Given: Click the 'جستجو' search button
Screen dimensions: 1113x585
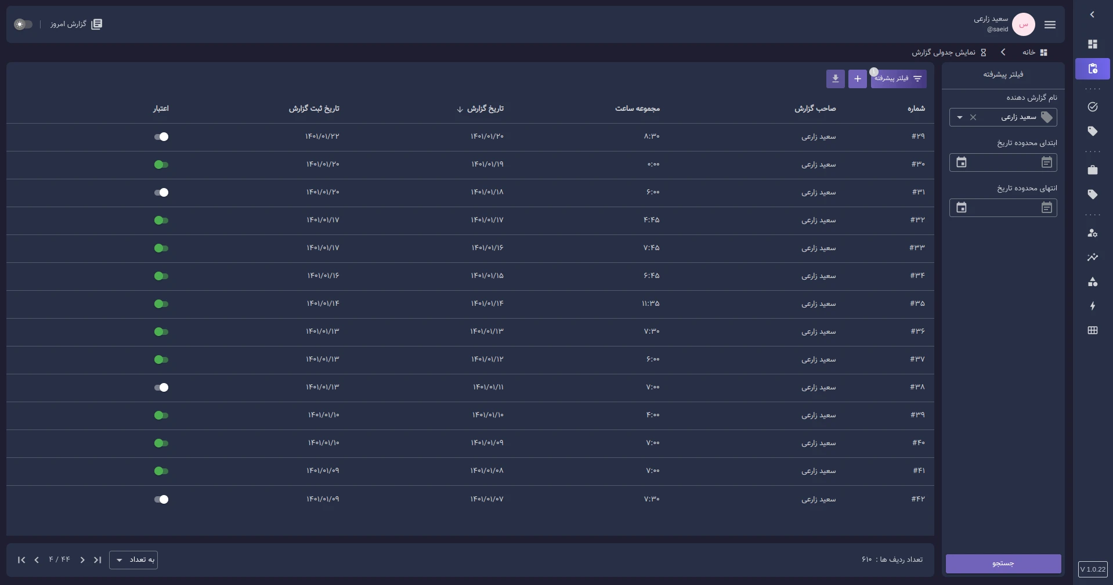Looking at the screenshot, I should click(1003, 564).
